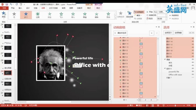Toggle visibility of powerful life text

[193, 72]
